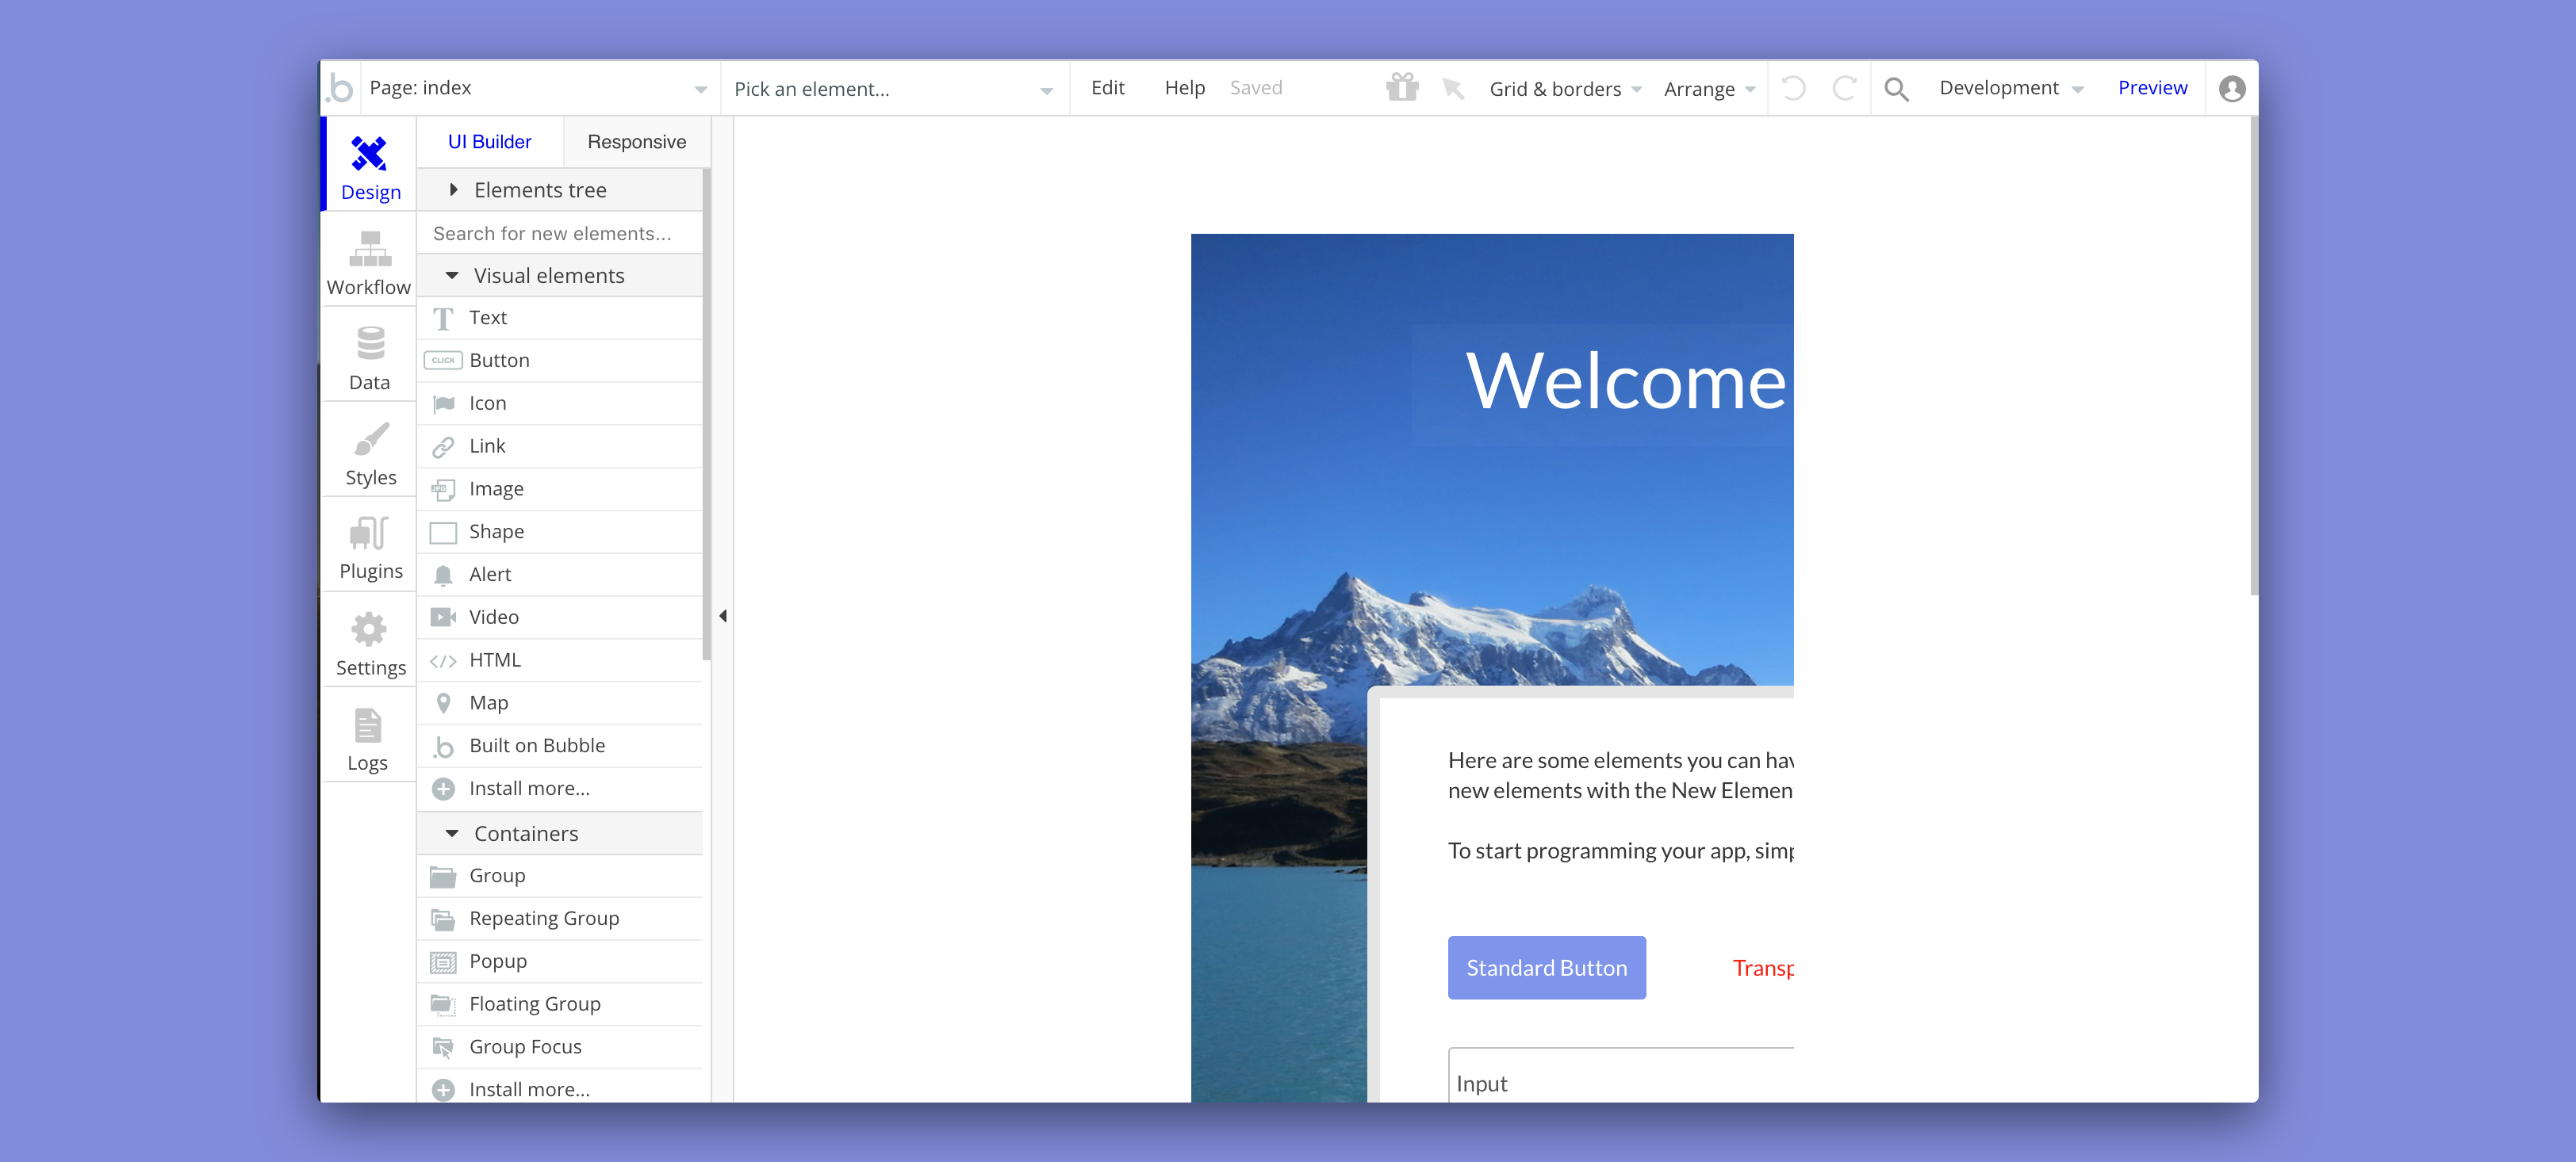Screen dimensions: 2576x1162
Task: Select the Group Focus container
Action: (560, 1048)
